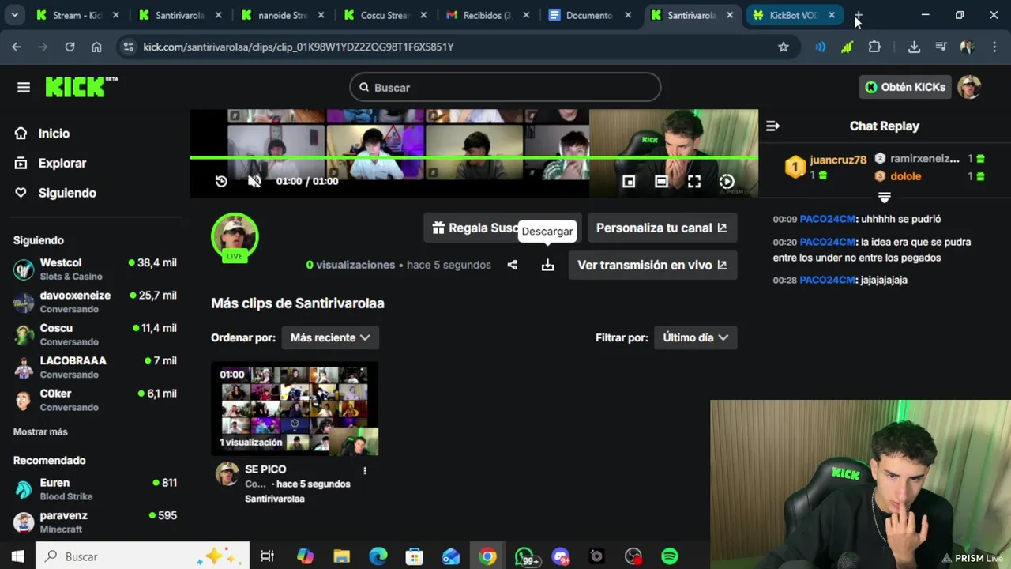Image resolution: width=1011 pixels, height=569 pixels.
Task: Go to the Kick logo homepage
Action: tap(81, 87)
